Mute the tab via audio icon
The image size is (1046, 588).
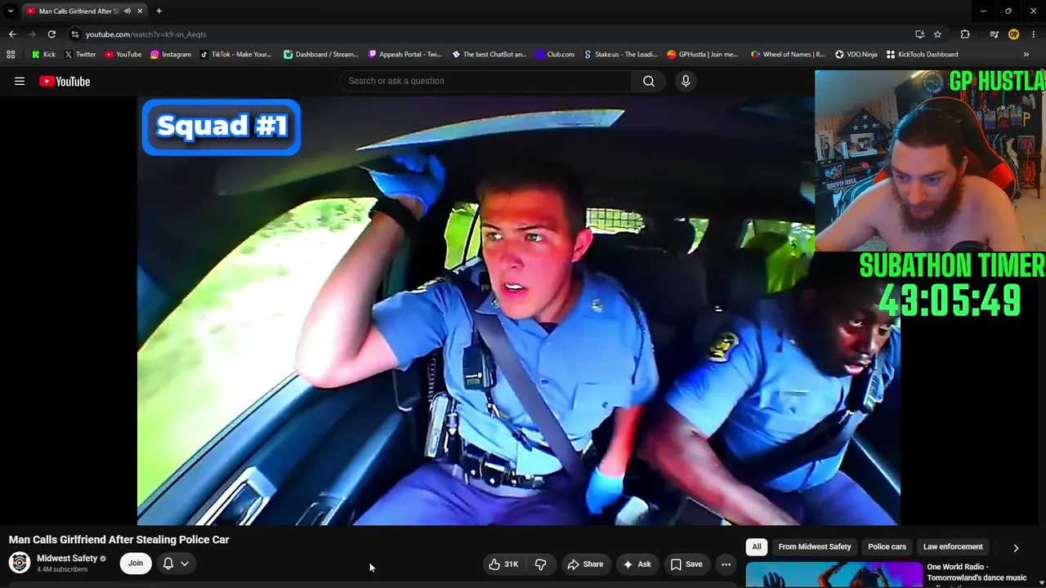pos(127,11)
